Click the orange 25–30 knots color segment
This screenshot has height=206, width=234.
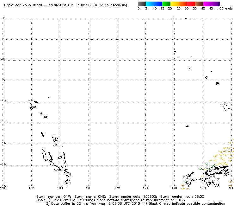[x=183, y=4]
